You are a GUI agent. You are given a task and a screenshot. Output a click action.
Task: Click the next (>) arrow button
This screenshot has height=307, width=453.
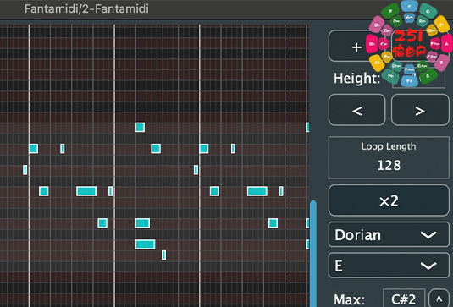coord(420,110)
